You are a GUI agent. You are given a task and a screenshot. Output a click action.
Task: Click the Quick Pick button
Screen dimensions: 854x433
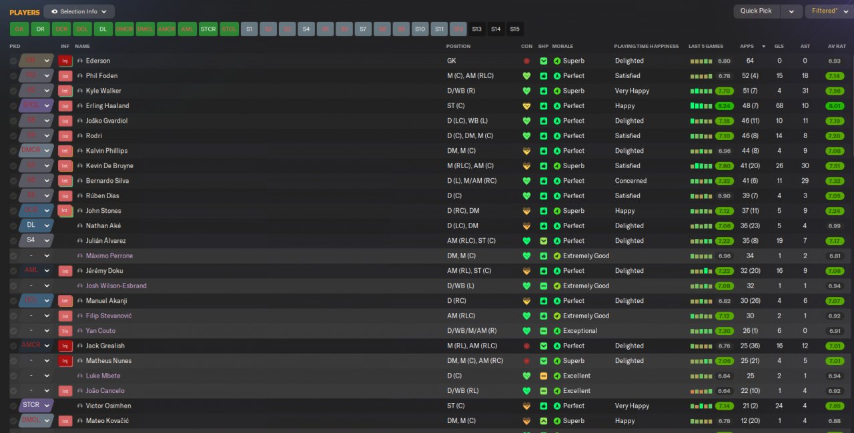[756, 11]
